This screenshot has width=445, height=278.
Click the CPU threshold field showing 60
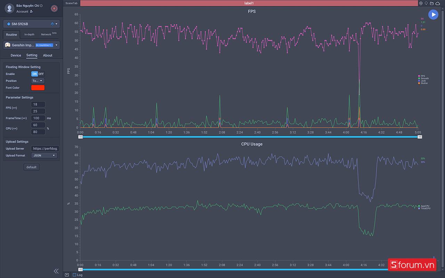(38, 125)
